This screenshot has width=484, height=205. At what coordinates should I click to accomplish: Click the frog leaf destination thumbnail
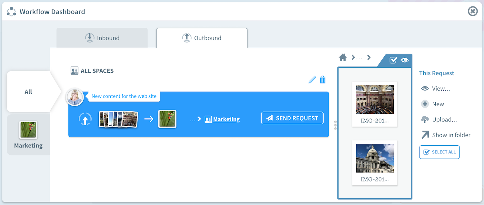coord(167,119)
